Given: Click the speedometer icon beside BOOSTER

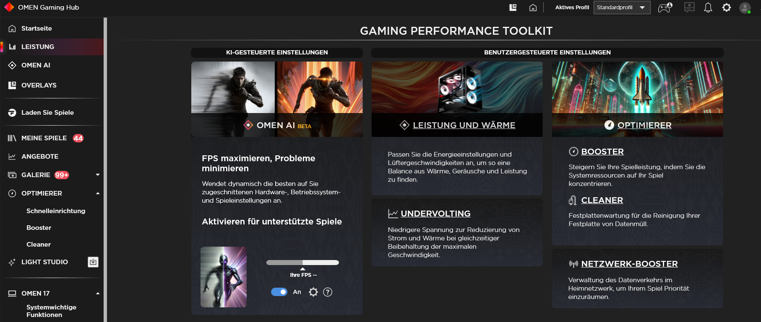Looking at the screenshot, I should pyautogui.click(x=573, y=152).
